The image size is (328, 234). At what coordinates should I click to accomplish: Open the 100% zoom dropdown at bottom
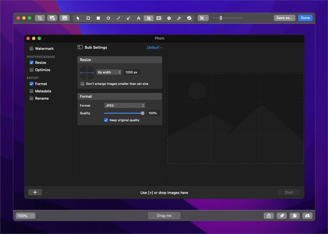point(25,216)
